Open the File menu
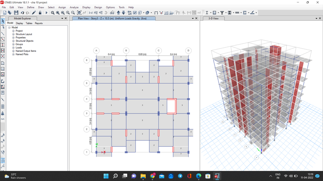This screenshot has width=323, height=181. [x=4, y=7]
